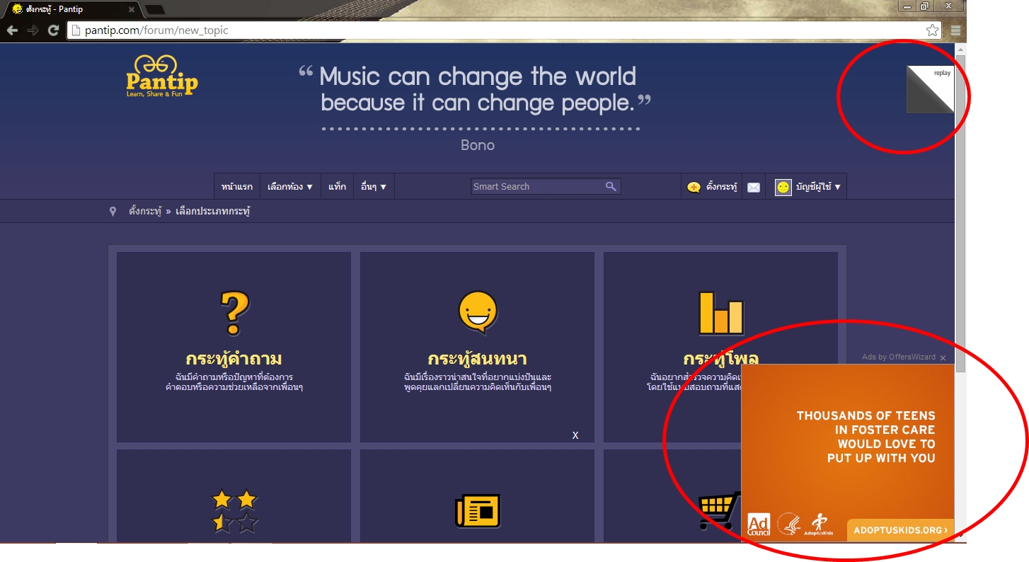This screenshot has height=562, width=1029.
Task: Expand the อื่นๆ dropdown menu
Action: [373, 187]
